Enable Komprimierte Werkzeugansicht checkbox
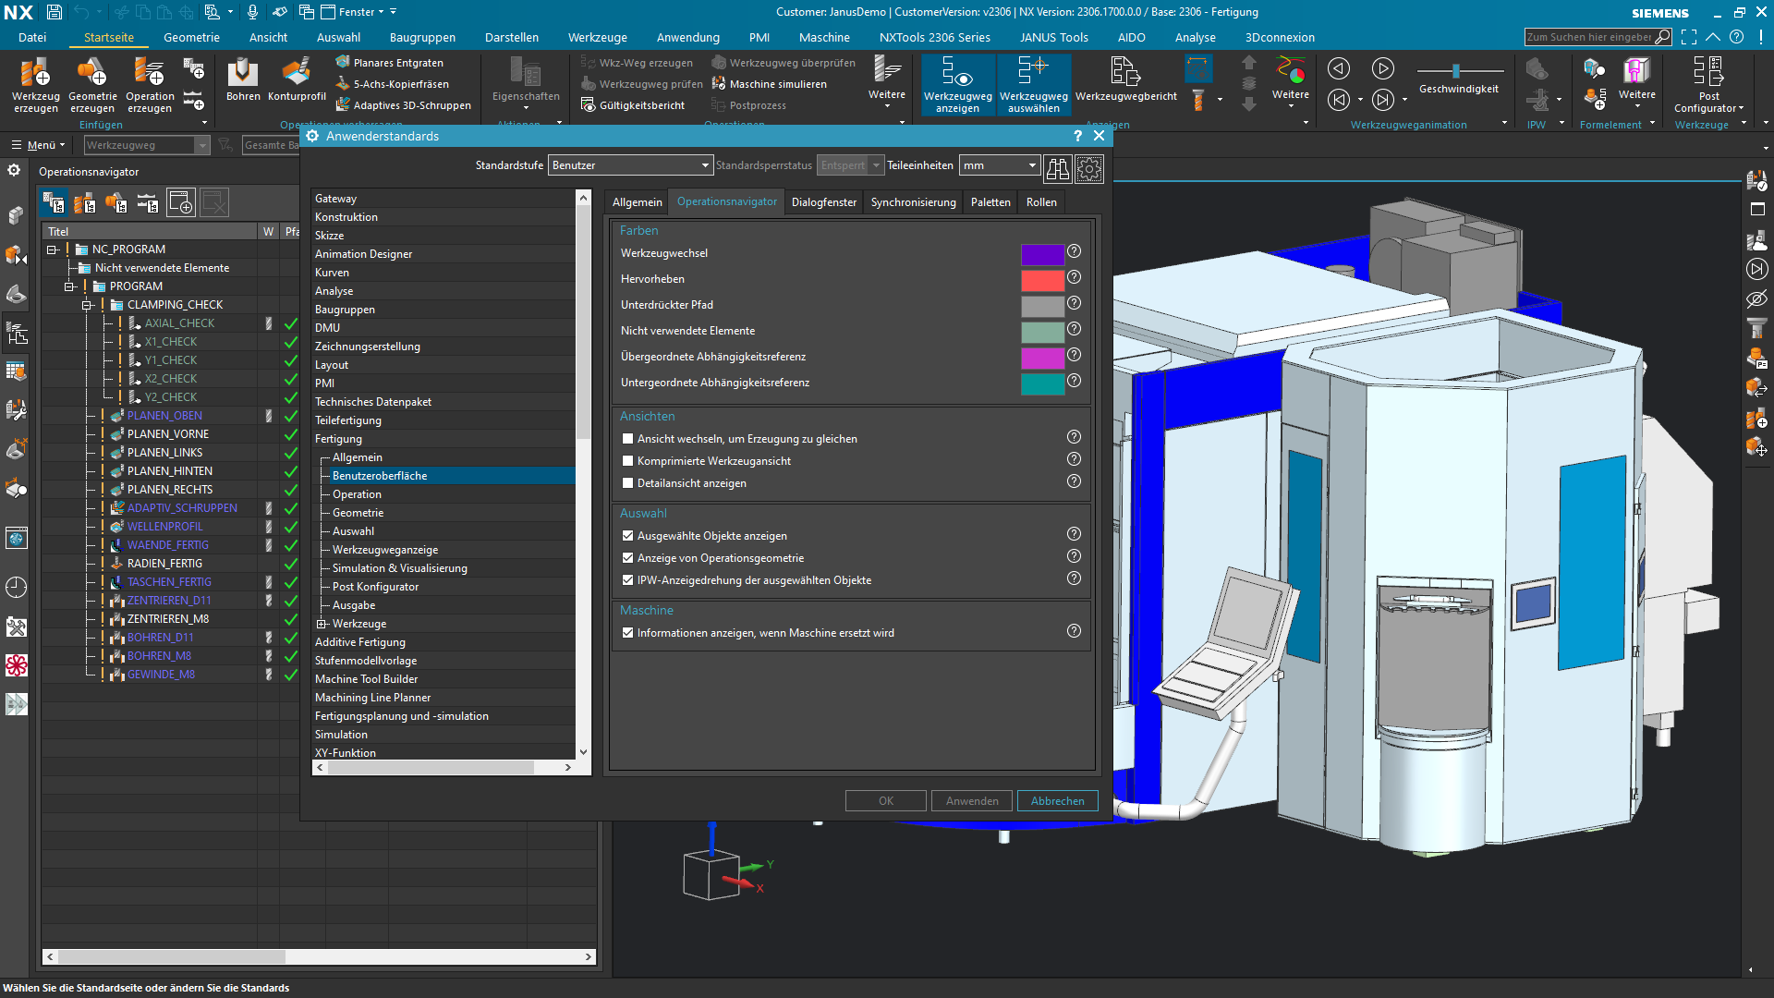Image resolution: width=1774 pixels, height=998 pixels. tap(628, 461)
